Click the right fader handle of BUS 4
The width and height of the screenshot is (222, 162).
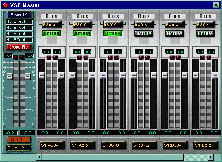123,75
